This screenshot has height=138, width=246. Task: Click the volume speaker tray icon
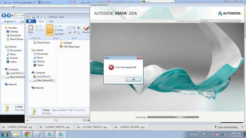[x=226, y=134]
